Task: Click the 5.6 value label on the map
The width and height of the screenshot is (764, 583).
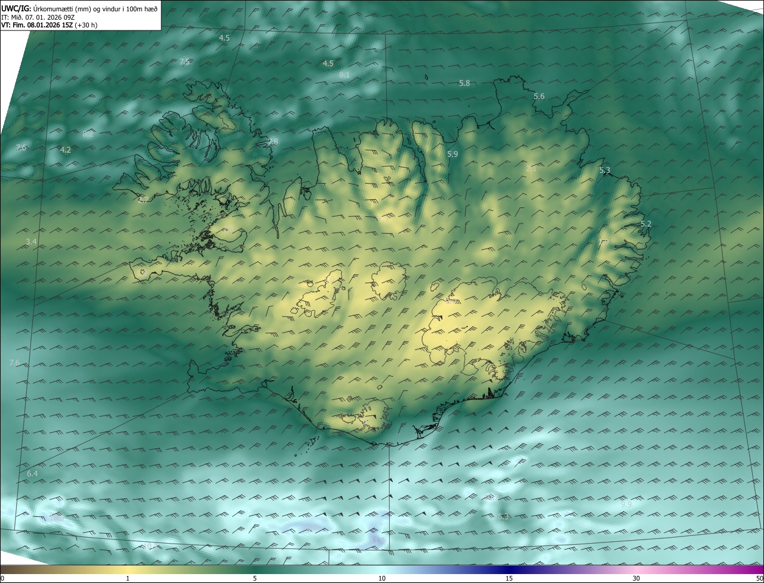Action: pos(539,97)
